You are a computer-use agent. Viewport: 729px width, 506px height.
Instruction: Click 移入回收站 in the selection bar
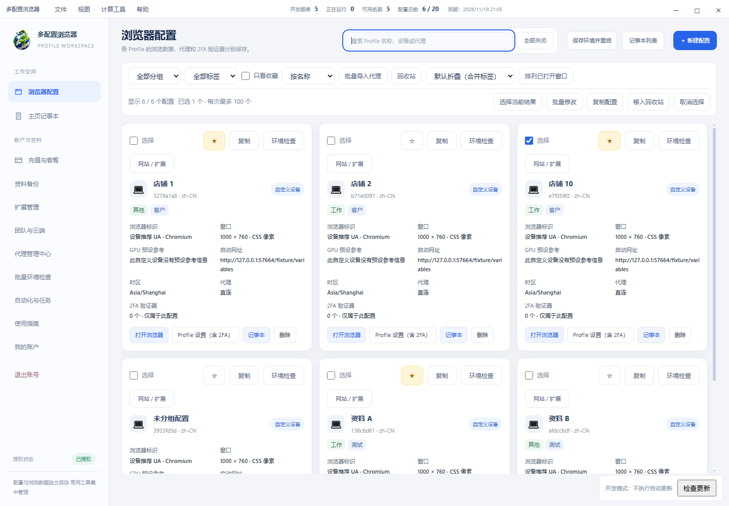[649, 102]
